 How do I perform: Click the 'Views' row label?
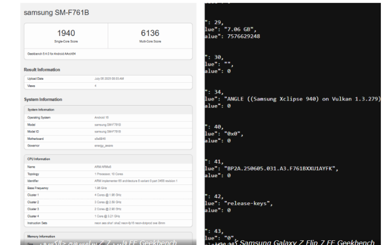coord(31,86)
